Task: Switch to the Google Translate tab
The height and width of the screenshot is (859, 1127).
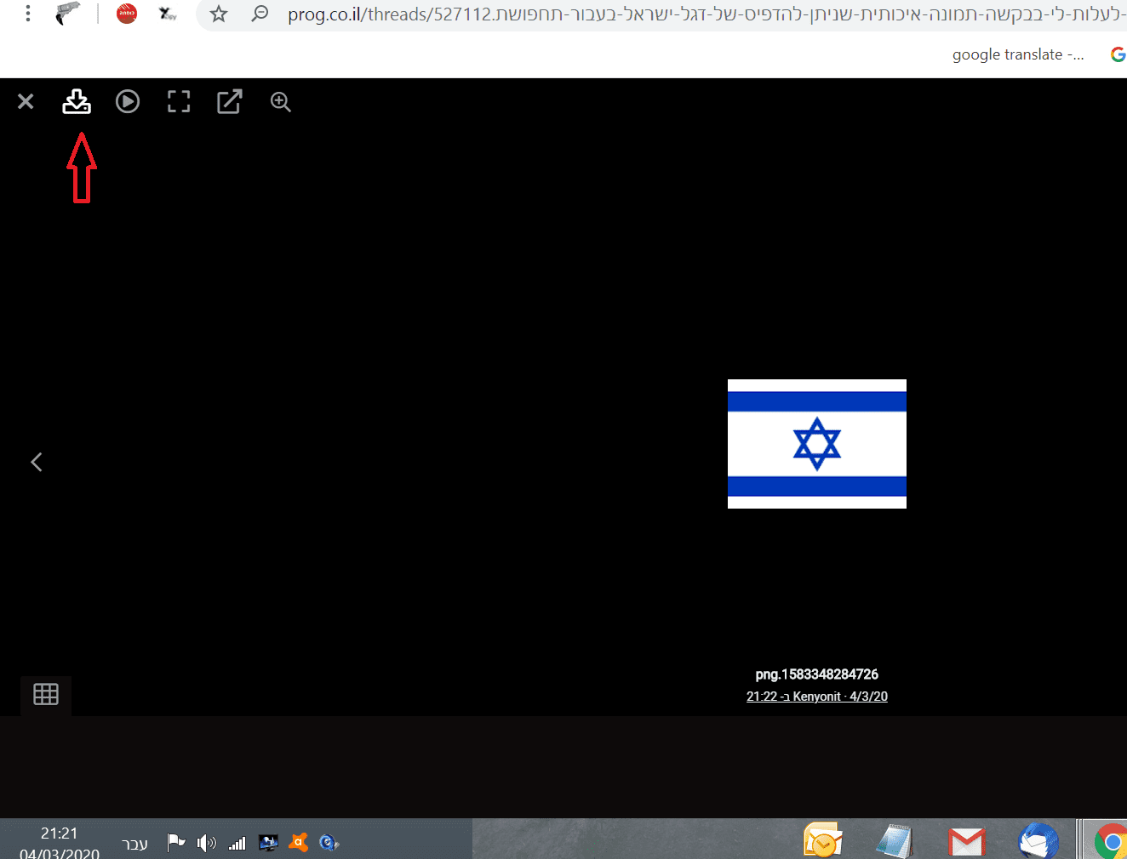Action: click(x=1018, y=54)
